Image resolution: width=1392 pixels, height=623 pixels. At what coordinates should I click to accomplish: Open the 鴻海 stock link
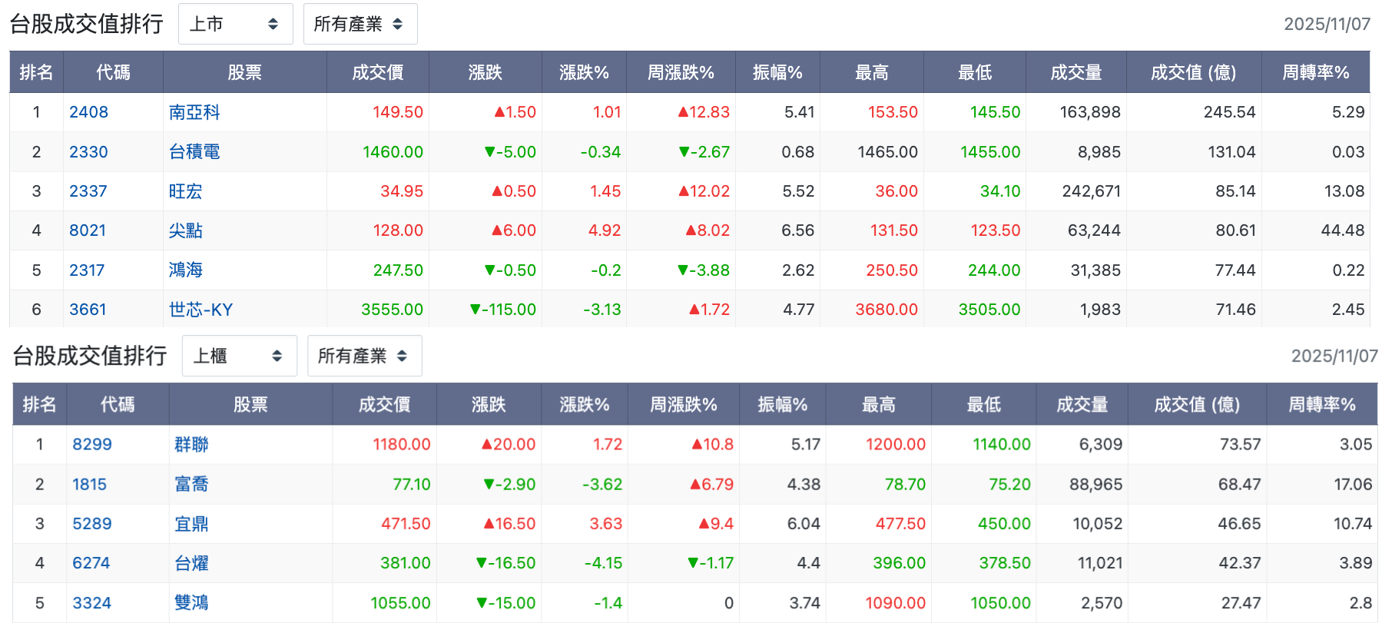click(186, 270)
